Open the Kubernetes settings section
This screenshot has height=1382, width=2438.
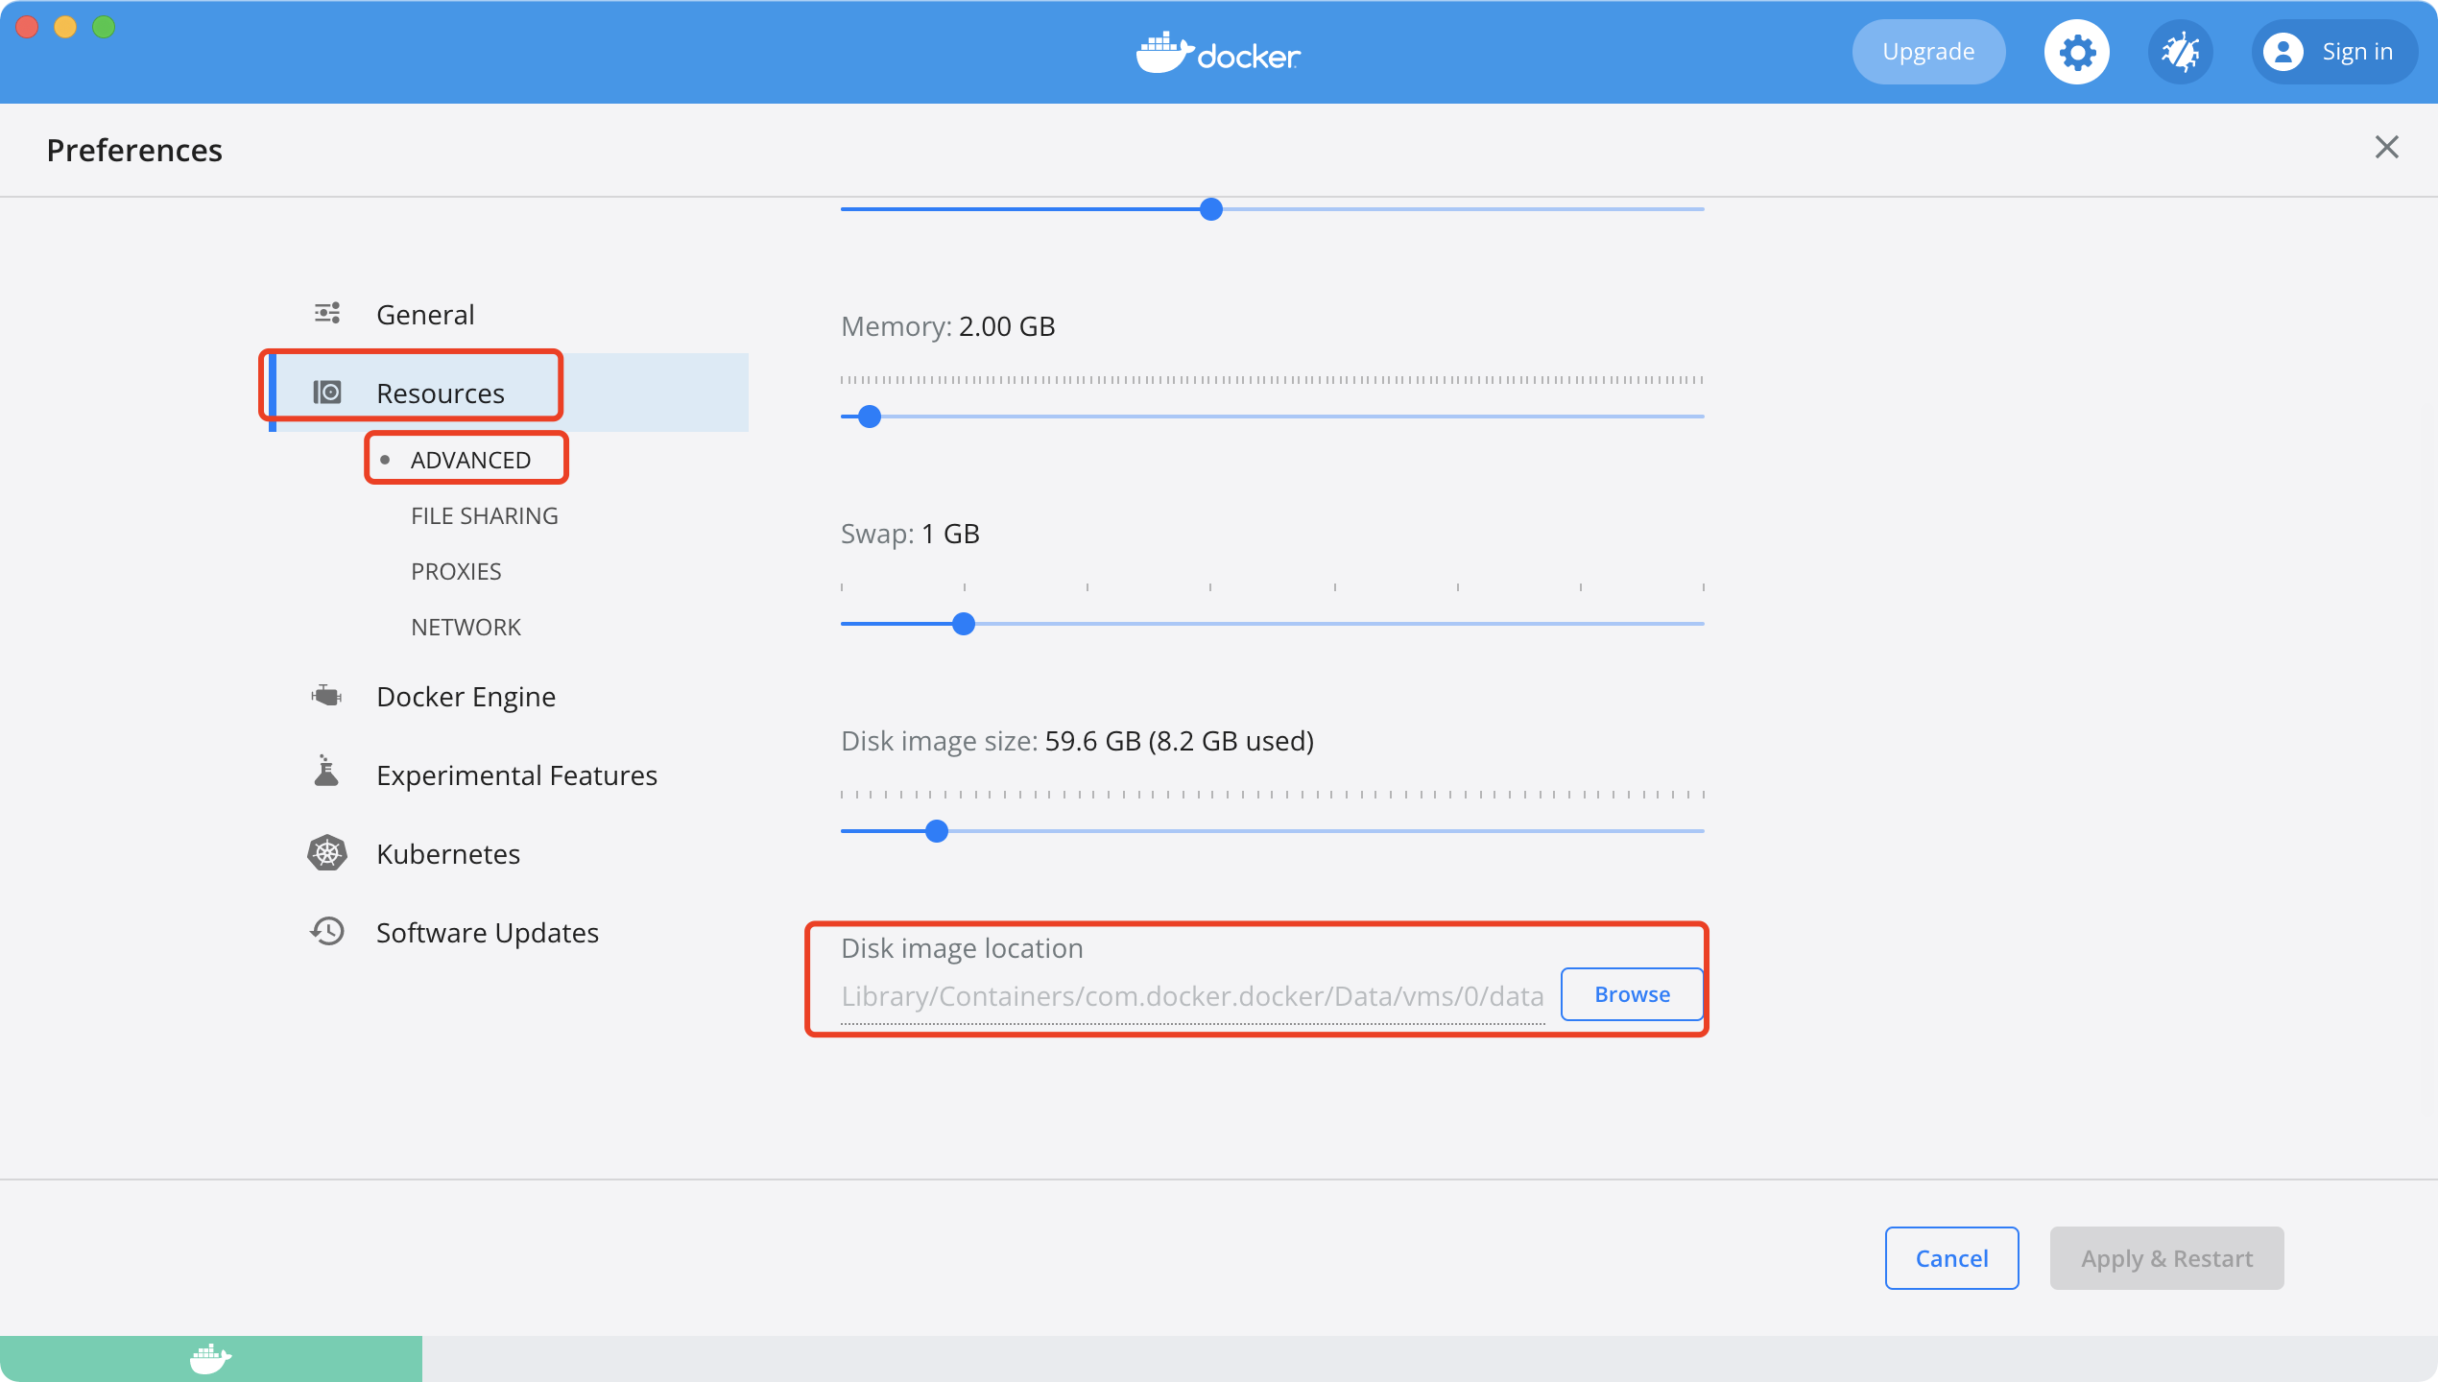(447, 853)
